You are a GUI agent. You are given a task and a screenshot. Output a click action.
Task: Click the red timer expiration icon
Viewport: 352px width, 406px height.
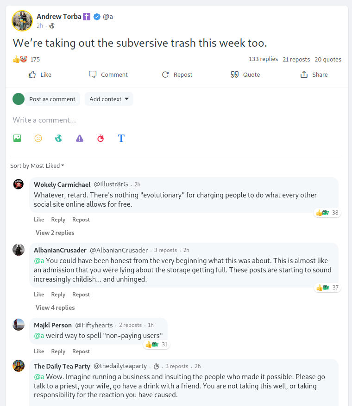tap(101, 138)
